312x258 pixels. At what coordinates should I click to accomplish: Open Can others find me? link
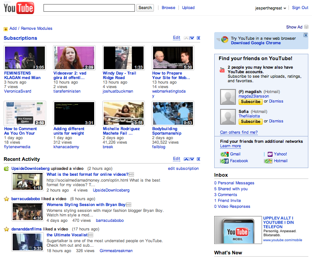tap(239, 132)
